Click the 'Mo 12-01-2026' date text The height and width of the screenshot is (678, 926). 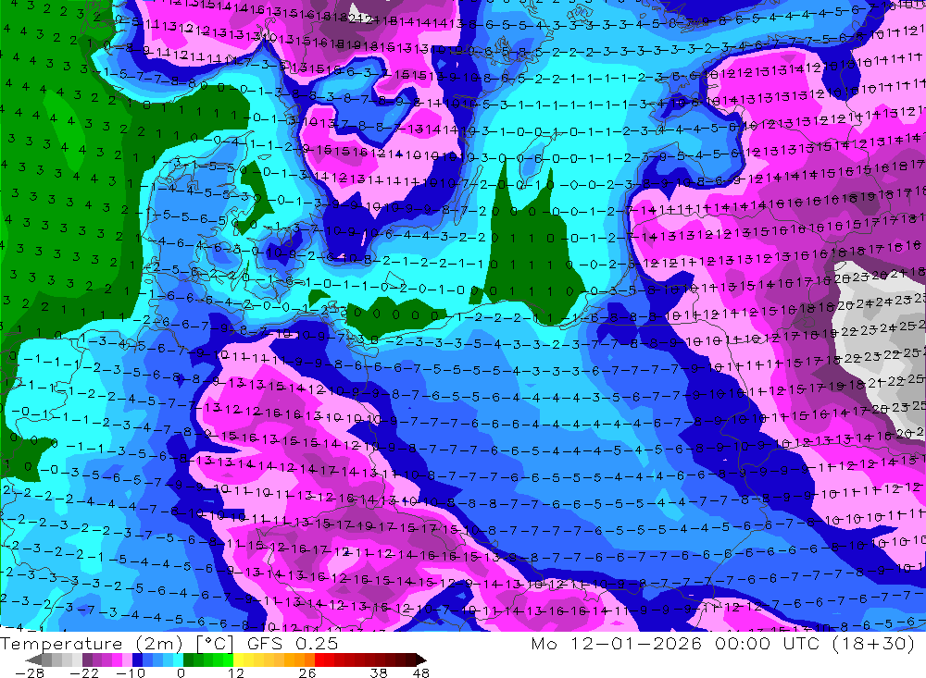point(616,643)
